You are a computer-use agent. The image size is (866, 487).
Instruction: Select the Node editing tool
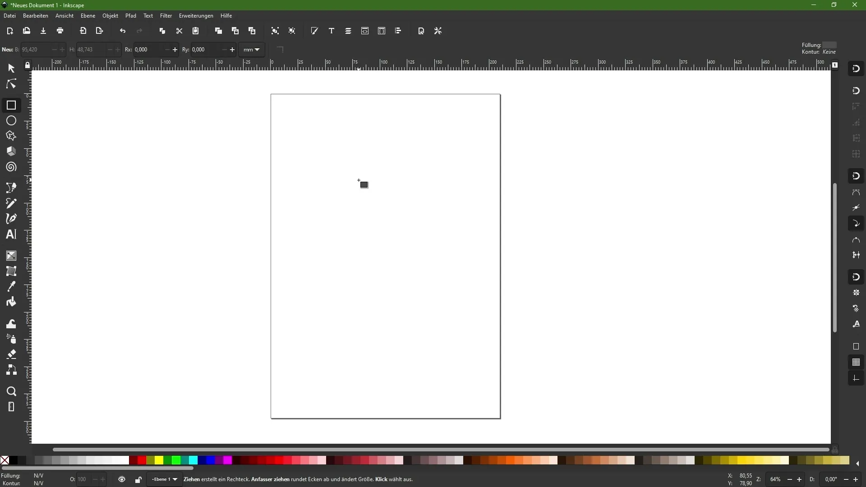point(11,84)
